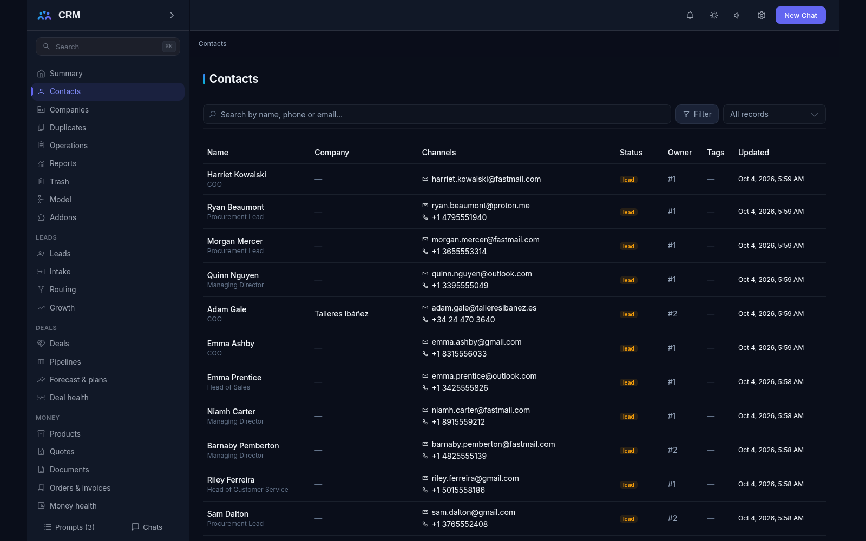Open the Summary page
The width and height of the screenshot is (866, 541).
click(108, 74)
